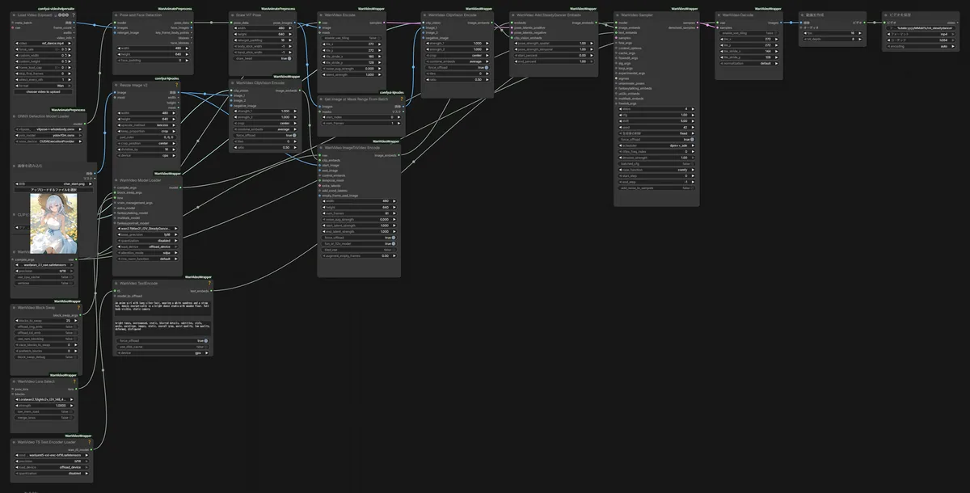Toggle force_offload in WanVideo TextEncode
This screenshot has width=970, height=493.
coord(162,341)
